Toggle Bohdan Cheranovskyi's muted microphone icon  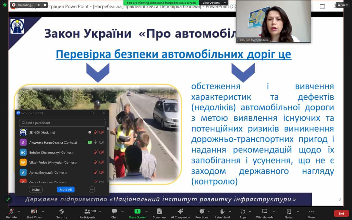96,152
